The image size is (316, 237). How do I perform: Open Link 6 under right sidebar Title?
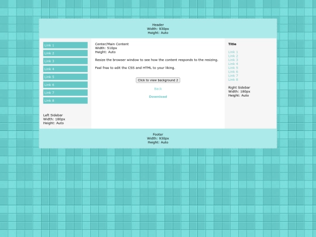click(x=233, y=72)
